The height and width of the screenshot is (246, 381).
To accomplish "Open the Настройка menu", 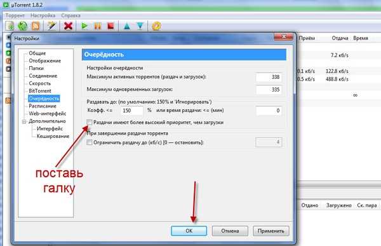I will coord(43,15).
